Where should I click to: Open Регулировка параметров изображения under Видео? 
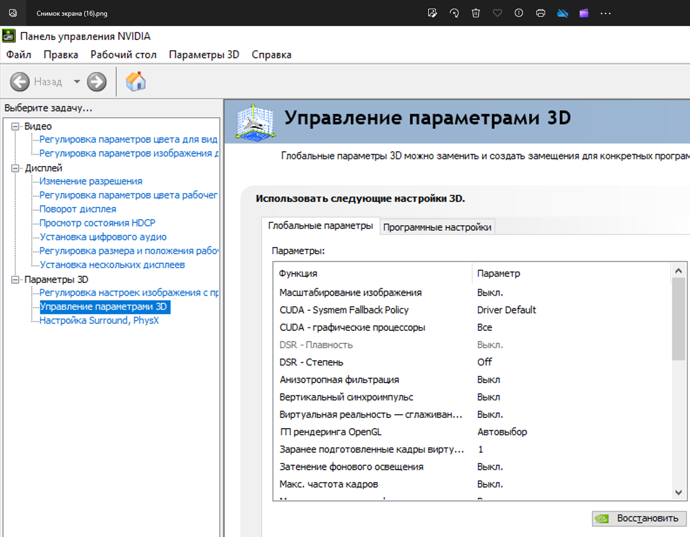point(129,154)
